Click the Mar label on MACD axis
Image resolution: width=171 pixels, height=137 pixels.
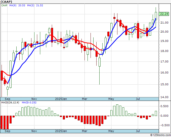pos(85,131)
